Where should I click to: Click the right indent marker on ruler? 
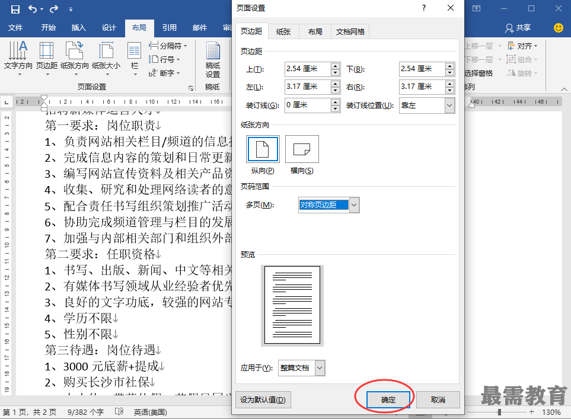(471, 105)
